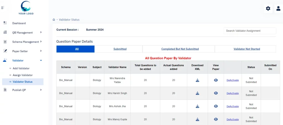Click the YOUR LOGO image
Screen dimensions: 283x125
pos(26,8)
